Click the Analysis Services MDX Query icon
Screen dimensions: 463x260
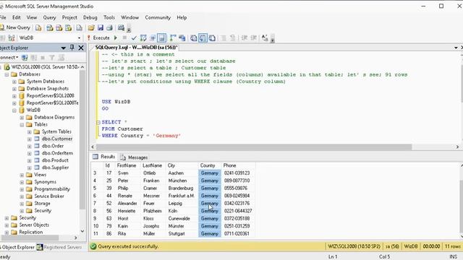pyautogui.click(x=50, y=27)
